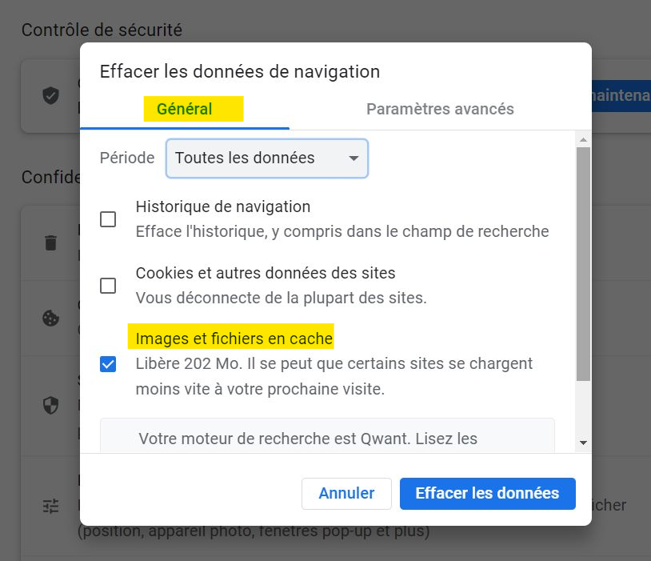Click the cookie icon in settings list
651x561 pixels.
point(50,318)
